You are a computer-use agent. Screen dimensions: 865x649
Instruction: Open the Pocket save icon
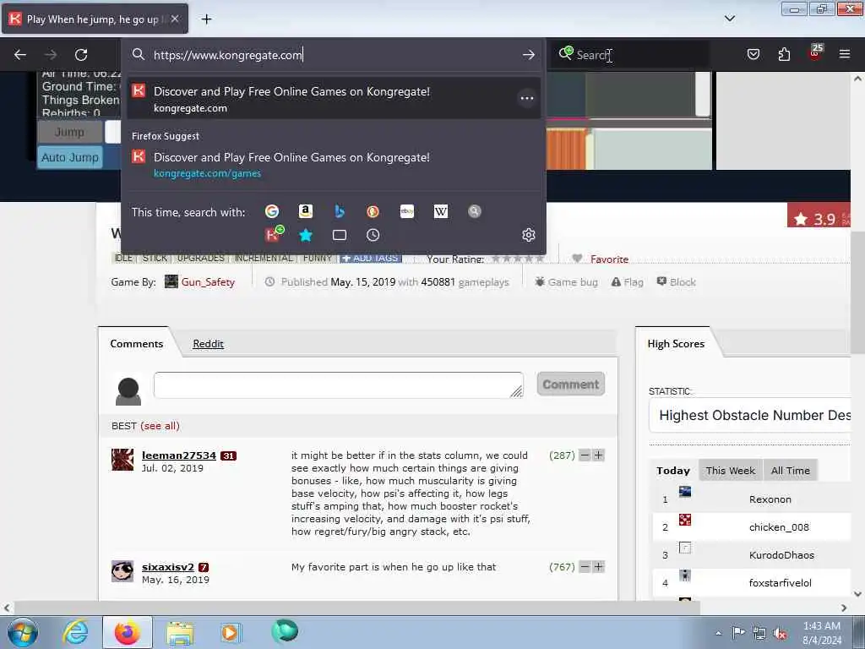[753, 54]
